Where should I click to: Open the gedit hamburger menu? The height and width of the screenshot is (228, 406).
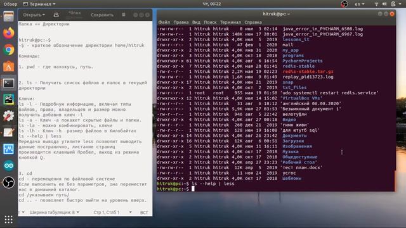(x=124, y=15)
